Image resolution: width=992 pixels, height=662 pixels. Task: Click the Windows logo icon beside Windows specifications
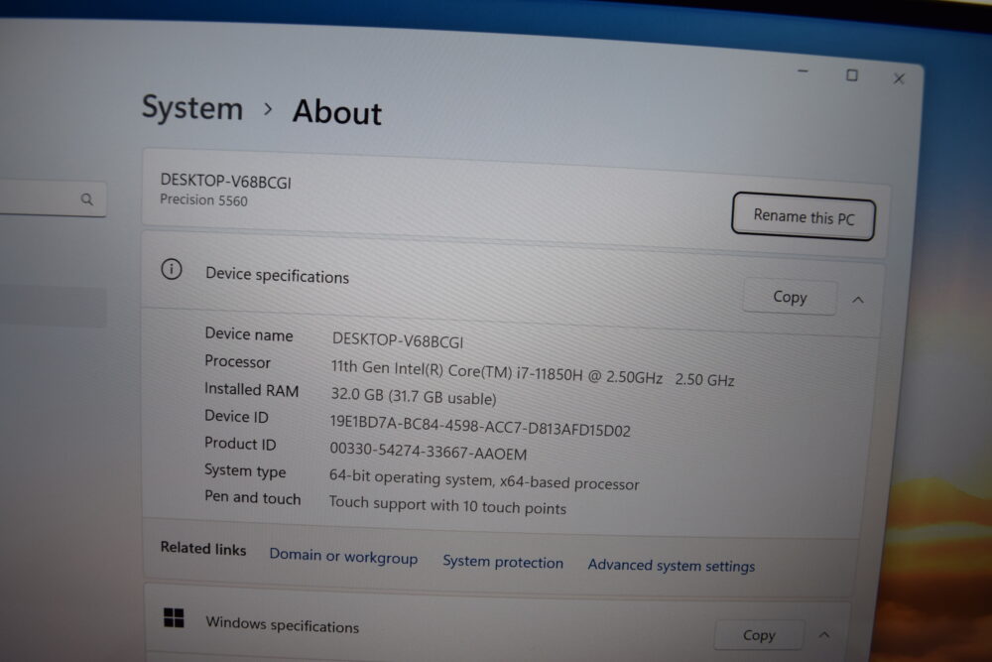[x=174, y=617]
